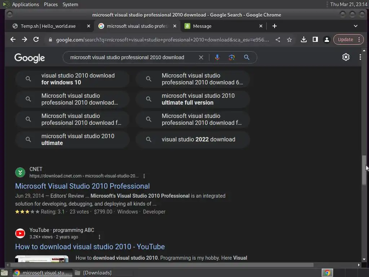Submit search with magnifier button

(246, 57)
